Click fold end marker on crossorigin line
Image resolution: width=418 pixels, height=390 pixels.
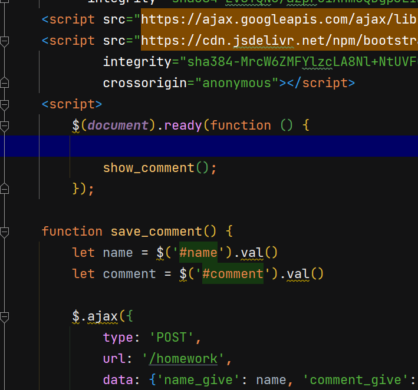click(x=4, y=82)
